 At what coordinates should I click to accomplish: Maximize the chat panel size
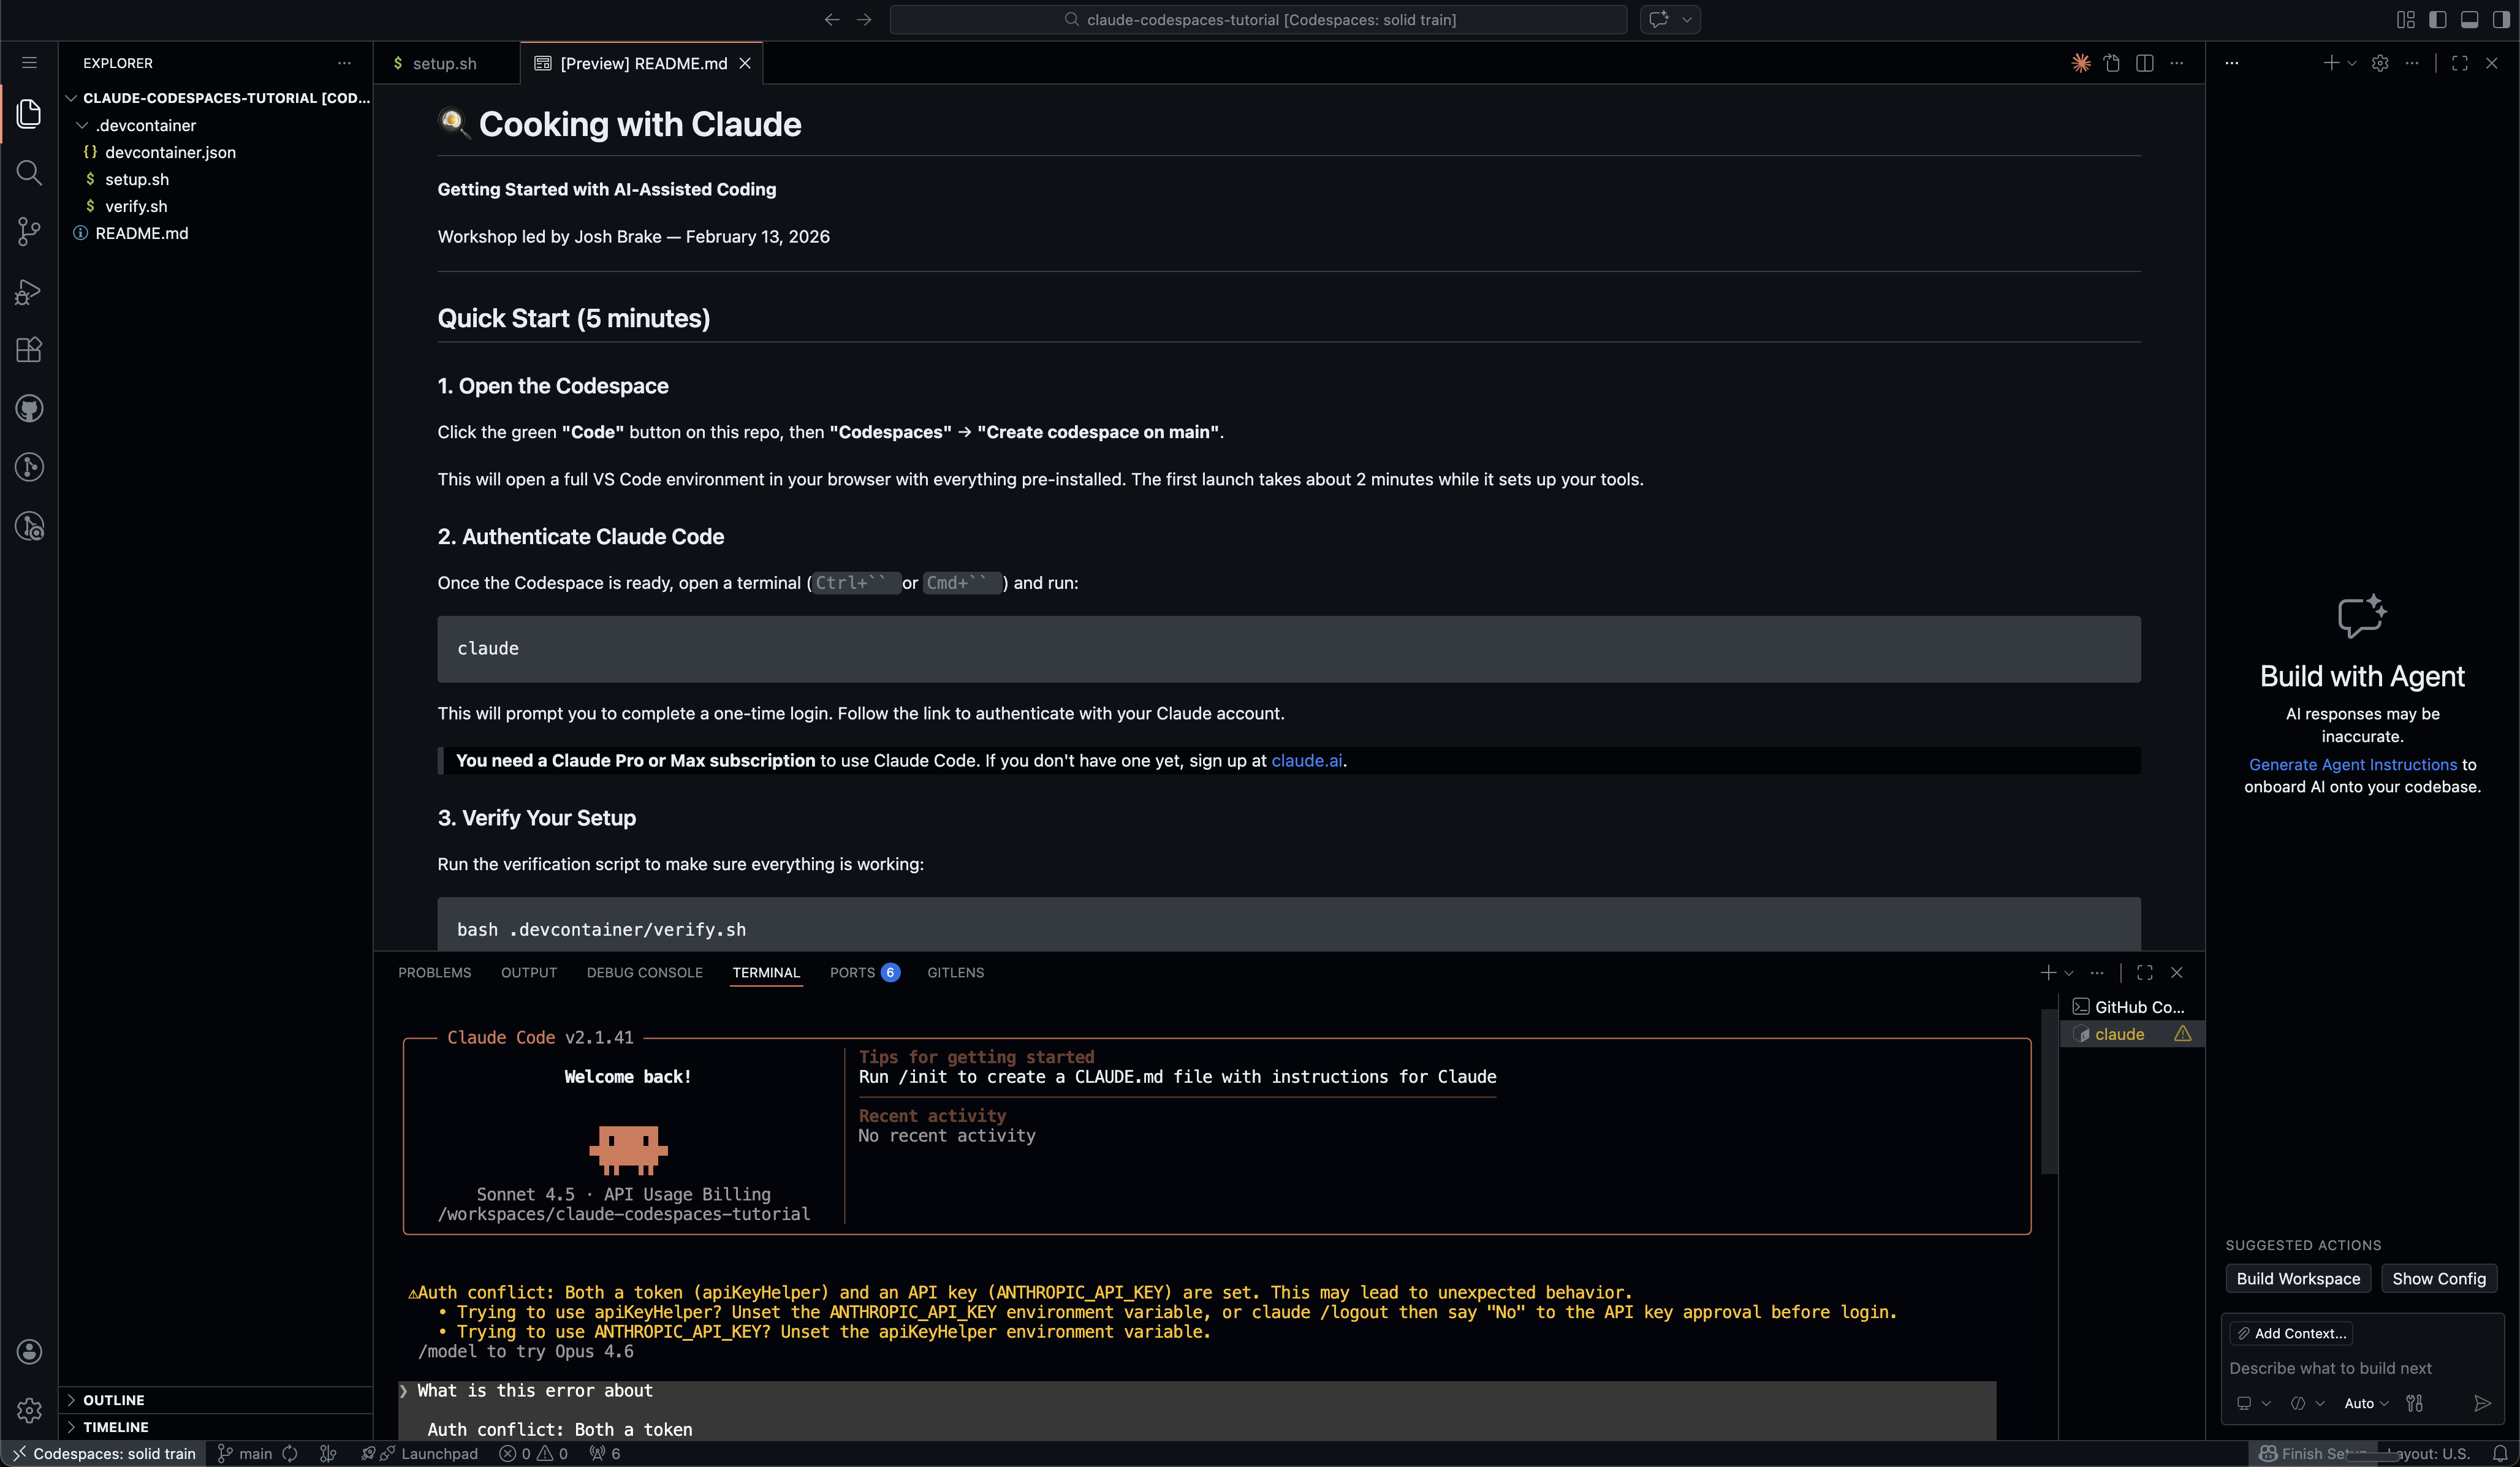[2460, 63]
